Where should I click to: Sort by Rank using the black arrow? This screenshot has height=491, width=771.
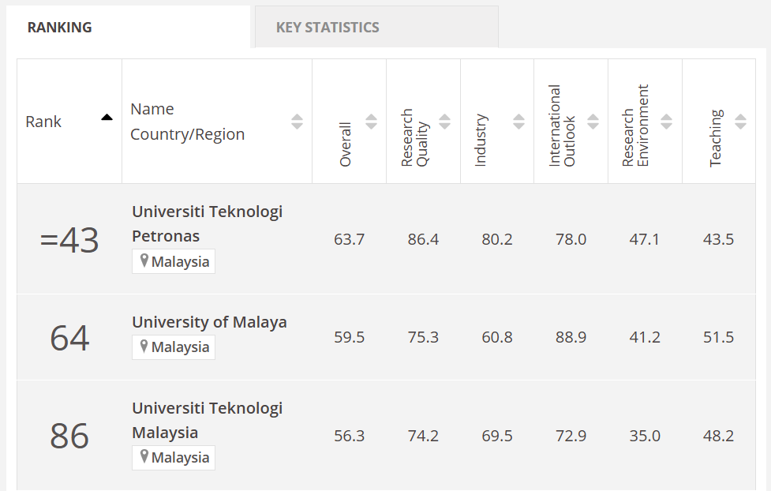point(107,117)
